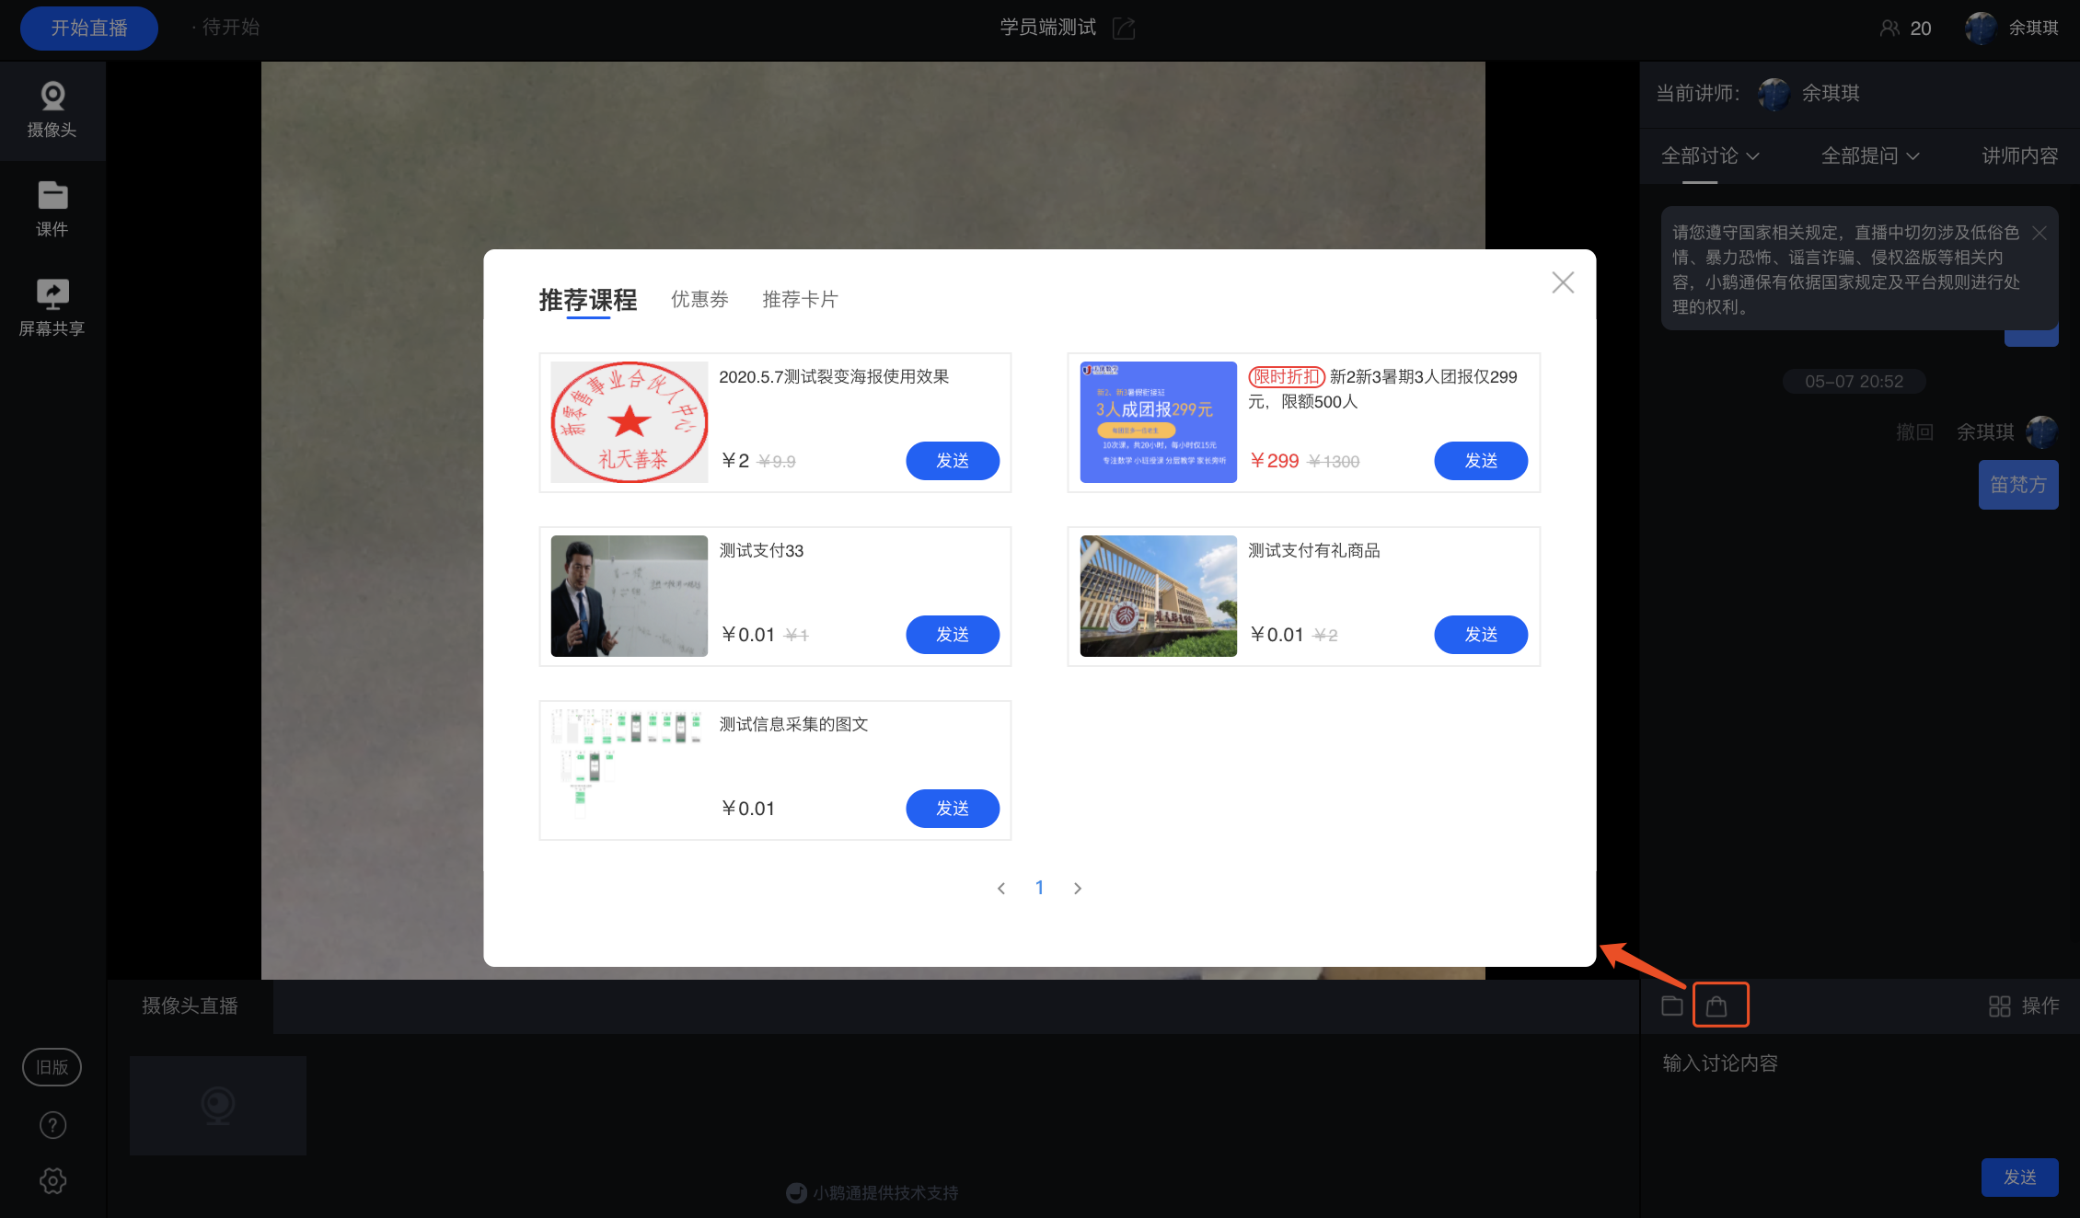Open the 摄像头 camera tool
2080x1218 pixels.
pyautogui.click(x=52, y=110)
